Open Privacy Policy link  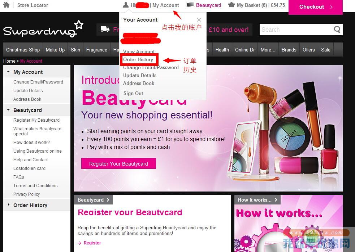26,194
